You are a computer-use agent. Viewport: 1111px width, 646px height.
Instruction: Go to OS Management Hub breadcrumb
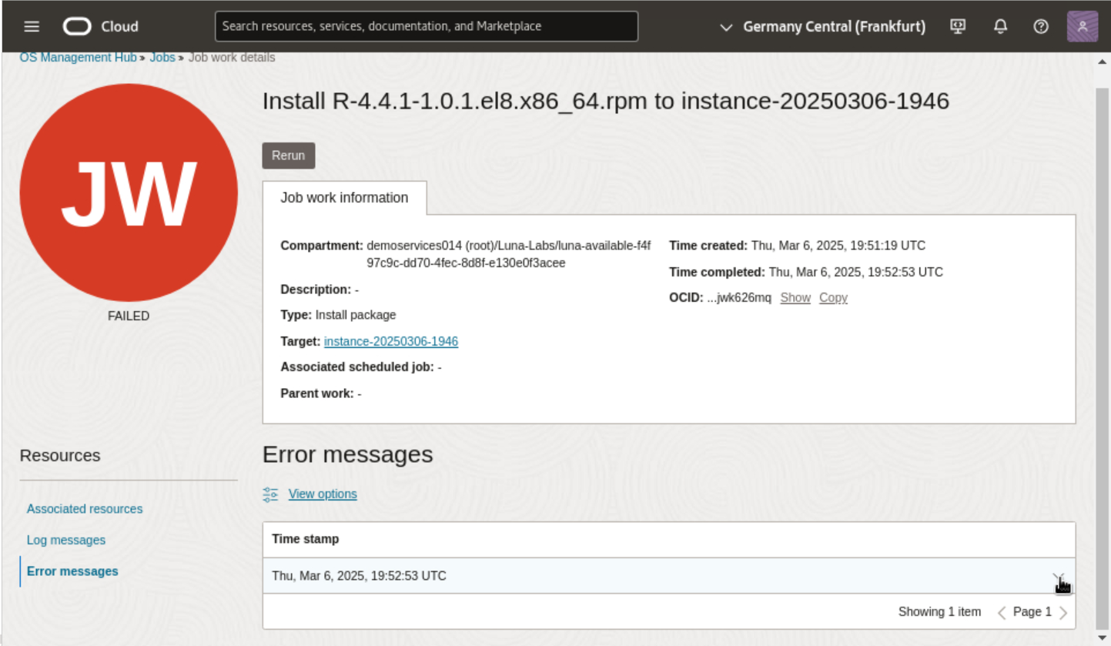[79, 57]
